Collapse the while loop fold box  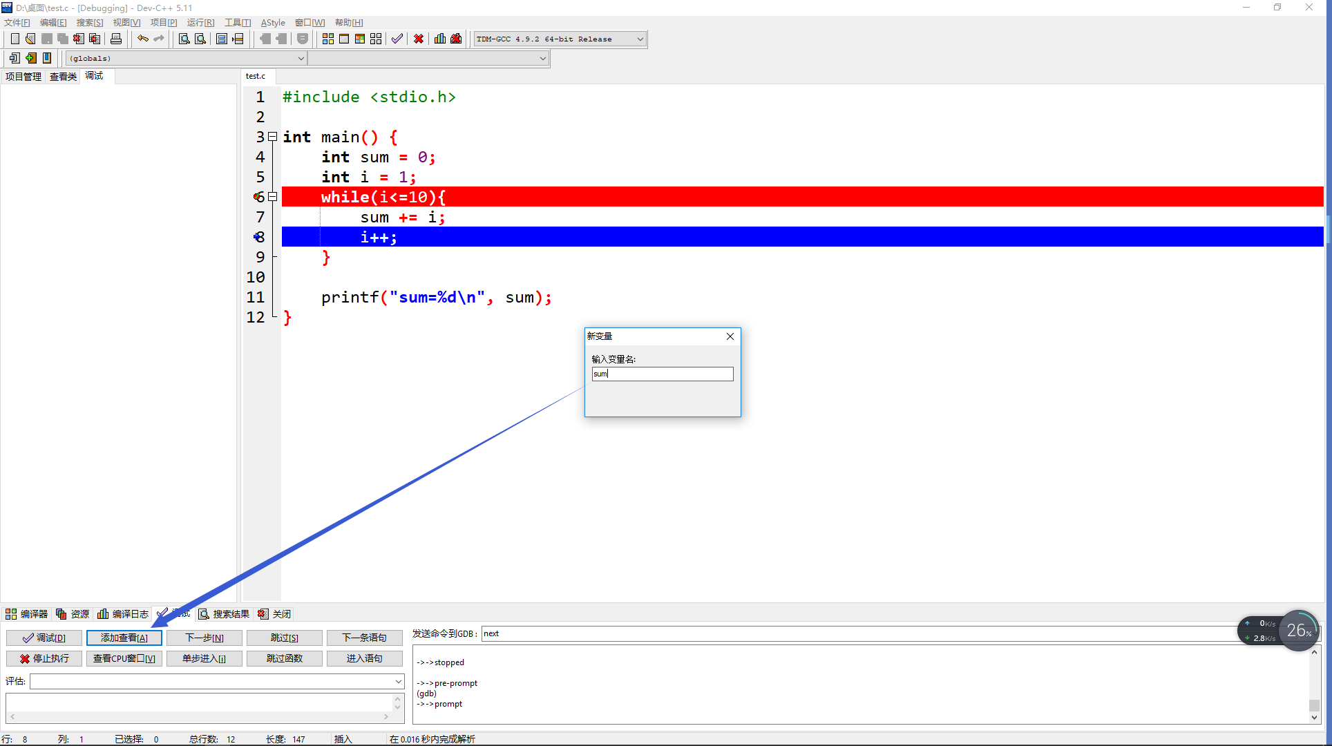(273, 197)
